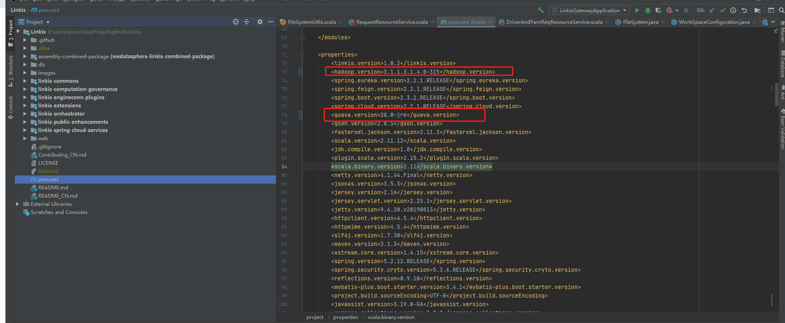Image resolution: width=785 pixels, height=323 pixels.
Task: Collapse all nodes in the Project tree
Action: (x=246, y=22)
